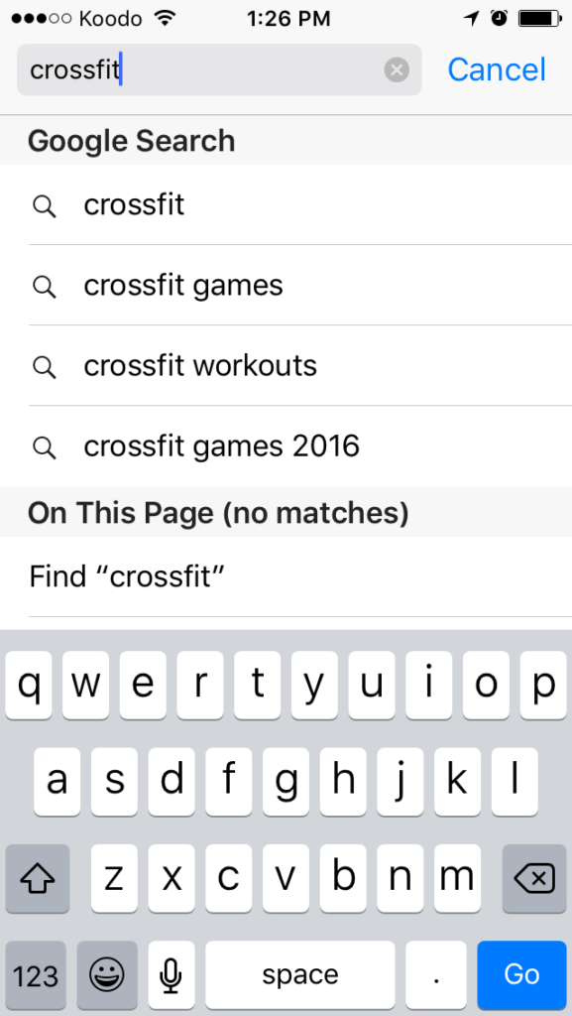
Task: Tap the alarm clock status icon
Action: click(499, 19)
